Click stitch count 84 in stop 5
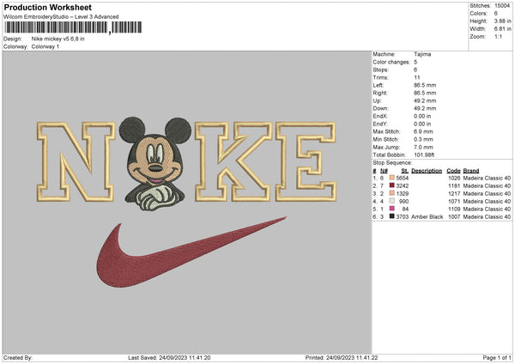The height and width of the screenshot is (364, 515). (406, 209)
